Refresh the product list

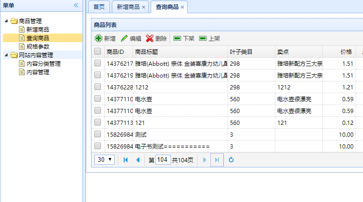click(x=231, y=160)
